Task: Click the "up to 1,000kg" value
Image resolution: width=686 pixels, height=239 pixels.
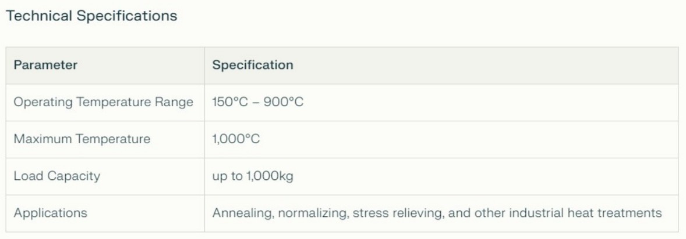Action: pyautogui.click(x=252, y=176)
